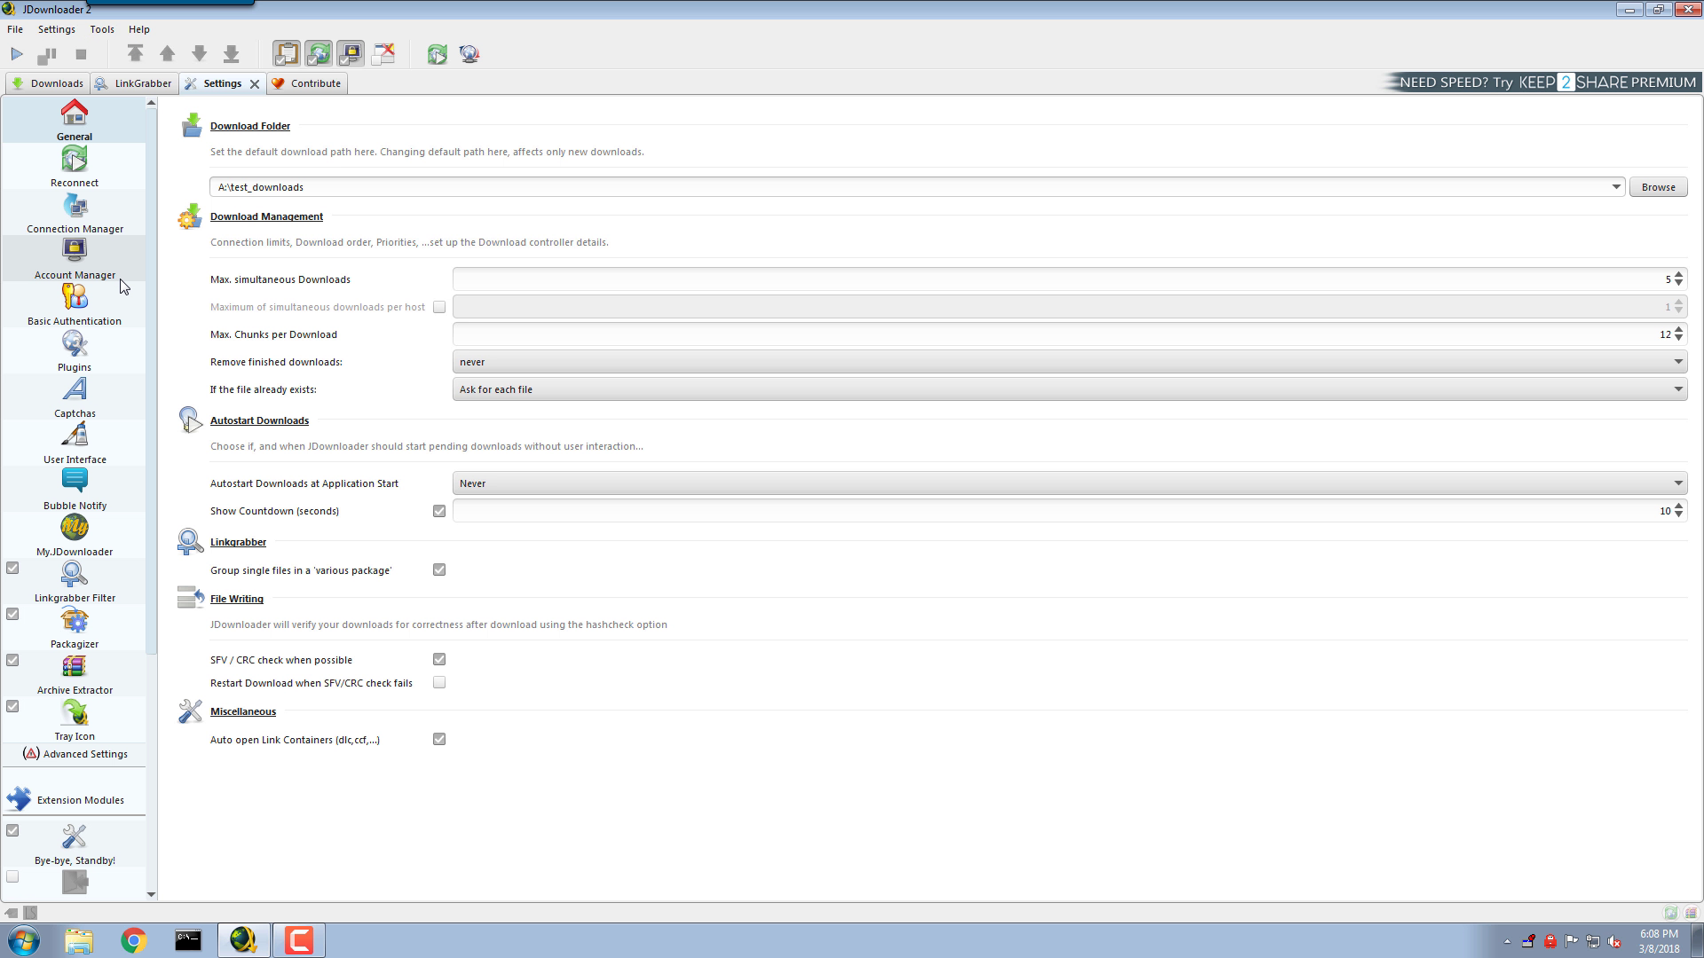Open Plugins settings in sidebar
Image resolution: width=1704 pixels, height=958 pixels.
tap(75, 350)
